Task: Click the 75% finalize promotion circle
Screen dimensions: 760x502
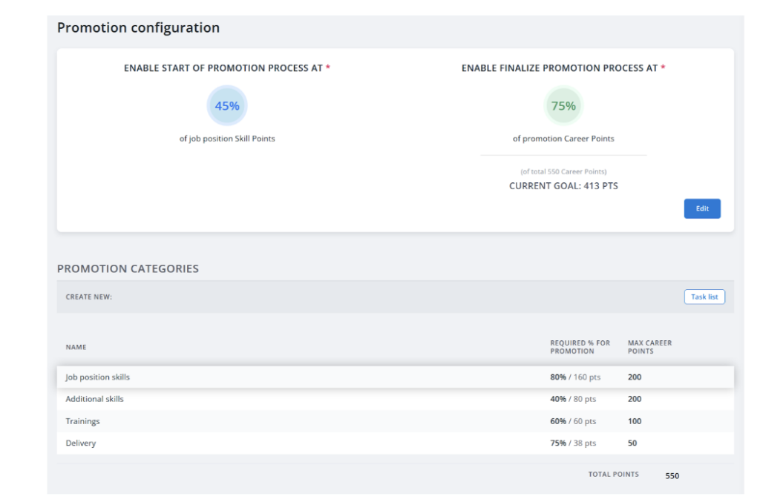Action: click(x=563, y=106)
